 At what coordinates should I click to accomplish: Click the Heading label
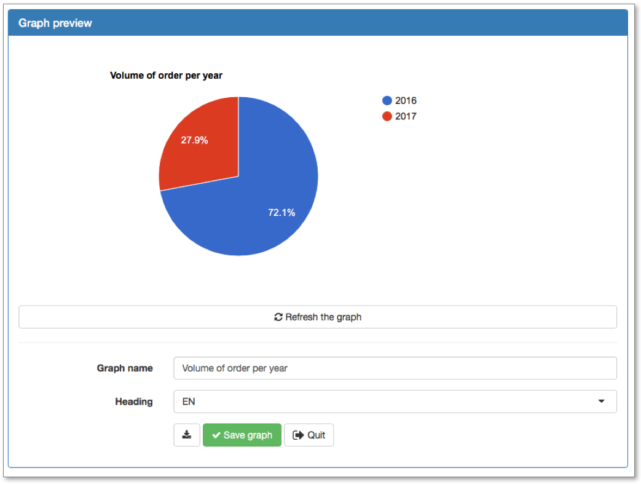pos(134,402)
